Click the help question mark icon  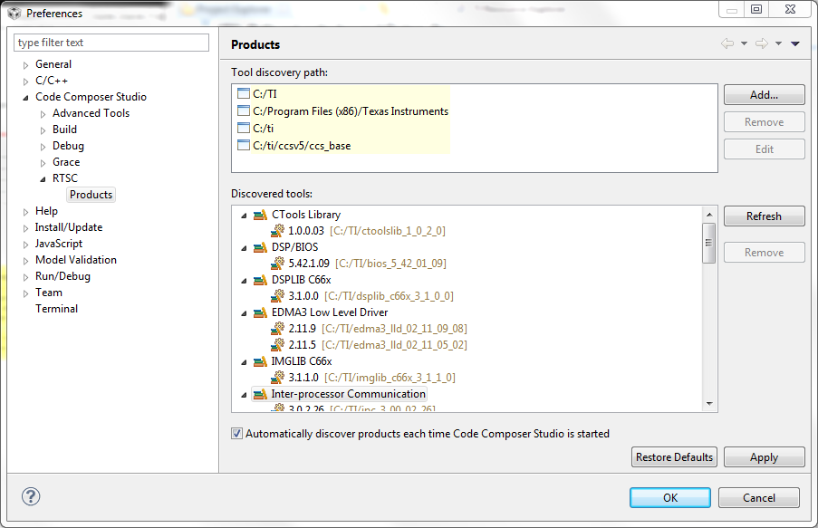31,496
